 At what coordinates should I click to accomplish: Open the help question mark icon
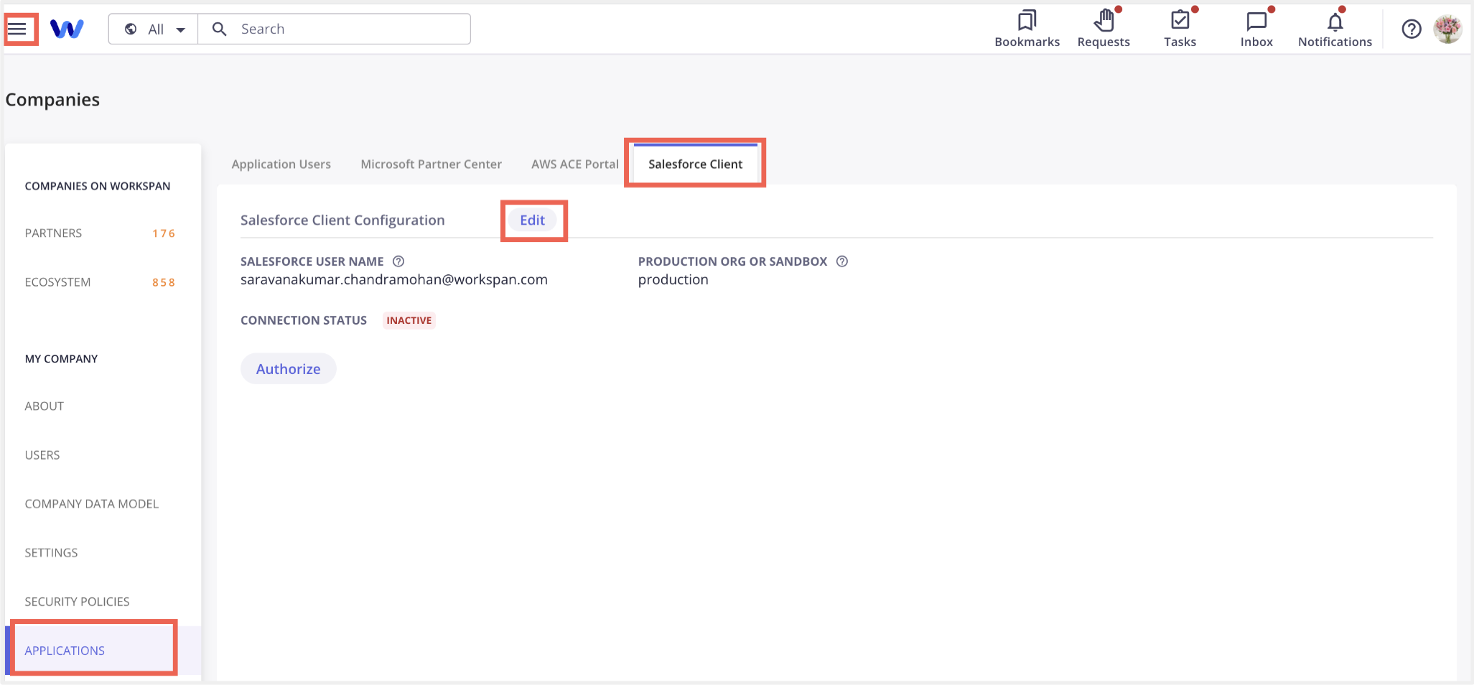(x=1411, y=29)
